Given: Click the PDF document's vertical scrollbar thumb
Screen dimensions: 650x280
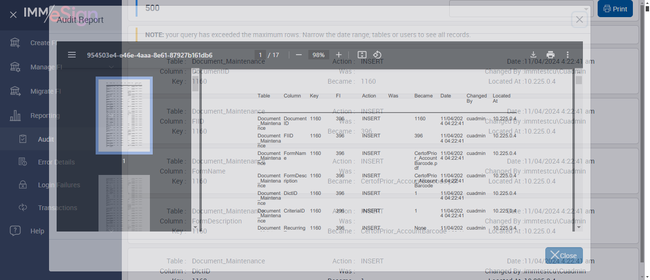Looking at the screenshot, I should click(x=579, y=80).
